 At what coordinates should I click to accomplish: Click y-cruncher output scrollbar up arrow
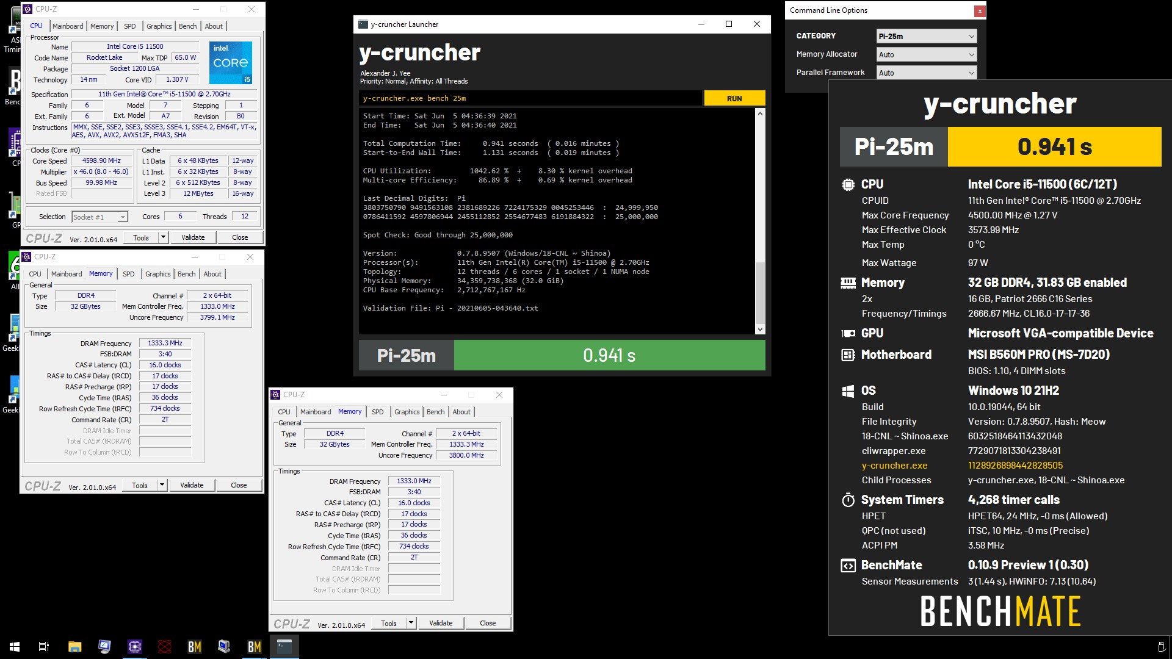tap(760, 113)
